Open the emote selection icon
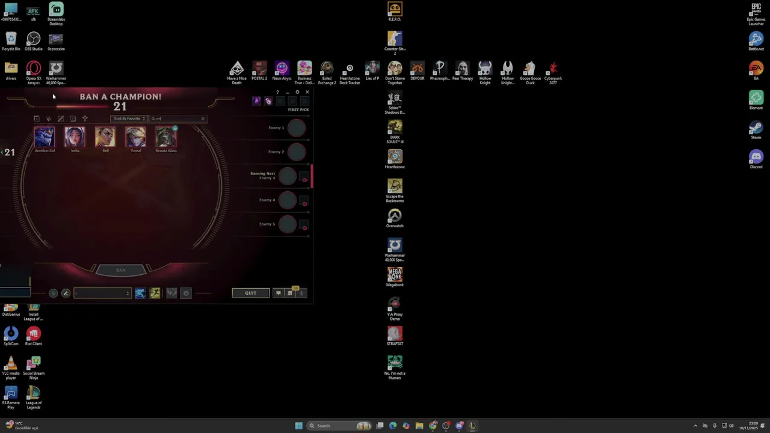The height and width of the screenshot is (433, 770). click(x=186, y=293)
